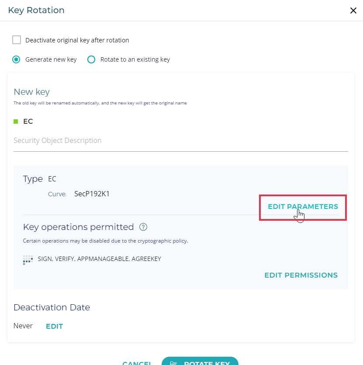Image resolution: width=363 pixels, height=365 pixels.
Task: Open EDIT PARAMETERS for the key
Action: [303, 207]
